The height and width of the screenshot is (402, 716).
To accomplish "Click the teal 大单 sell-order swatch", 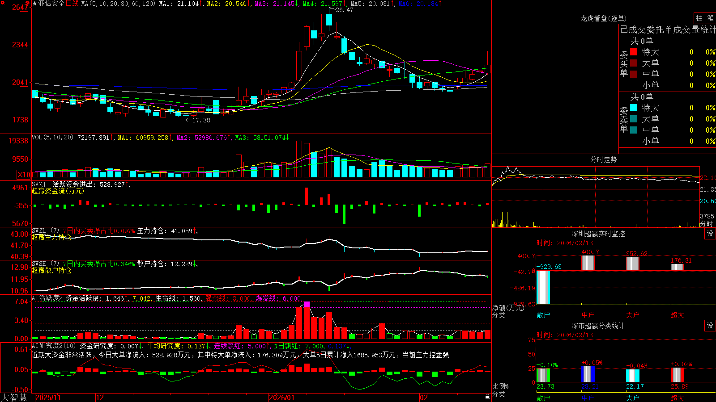I will point(634,119).
